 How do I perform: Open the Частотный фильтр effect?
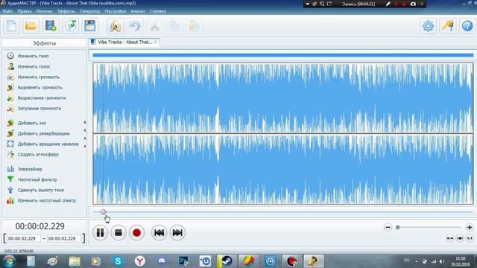(37, 179)
